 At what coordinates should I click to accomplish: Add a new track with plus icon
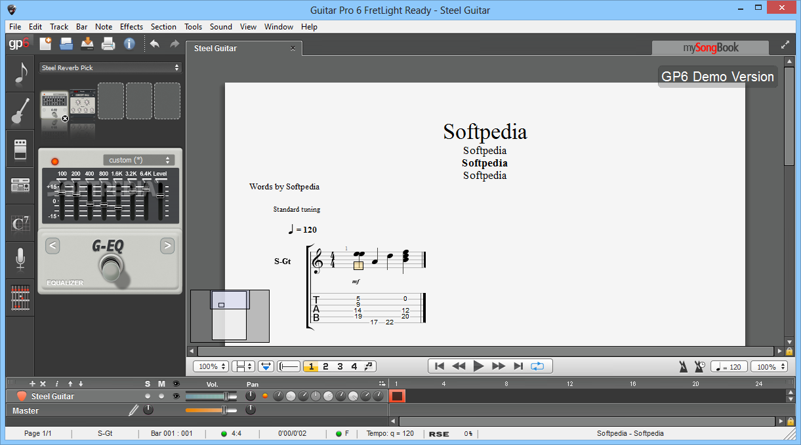click(x=33, y=383)
